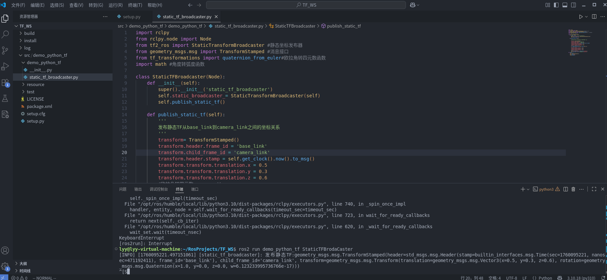Click the 行 20, 列 48 cursor position
Image resolution: width=607 pixels, height=280 pixels.
point(472,278)
